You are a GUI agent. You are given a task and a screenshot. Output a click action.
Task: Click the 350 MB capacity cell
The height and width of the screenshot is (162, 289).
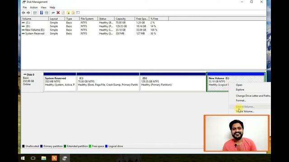pos(120,33)
